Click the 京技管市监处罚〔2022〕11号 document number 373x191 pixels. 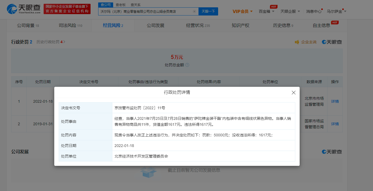click(x=140, y=108)
